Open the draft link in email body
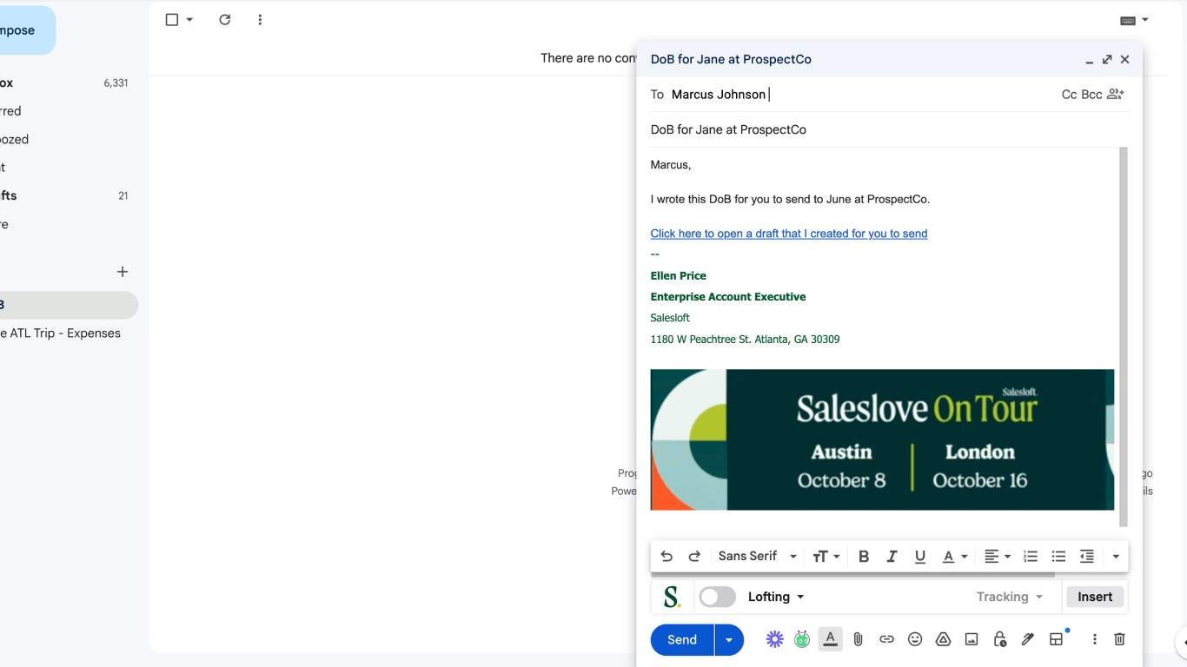This screenshot has height=667, width=1187. (789, 234)
